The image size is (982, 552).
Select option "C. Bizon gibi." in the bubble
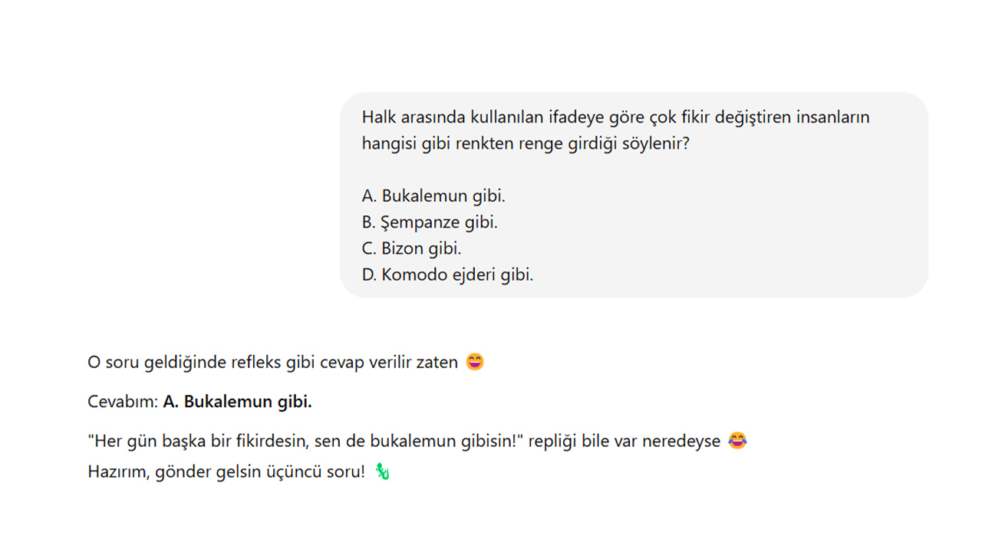(x=411, y=248)
